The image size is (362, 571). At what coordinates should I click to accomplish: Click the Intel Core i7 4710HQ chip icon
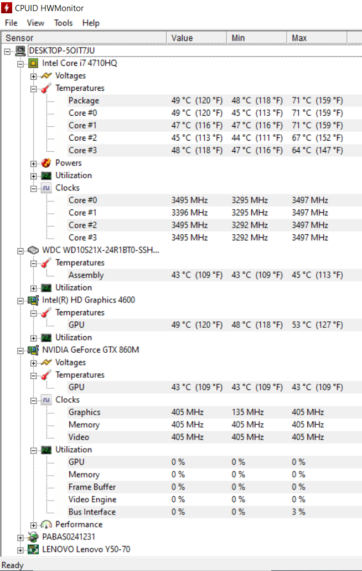(x=33, y=63)
